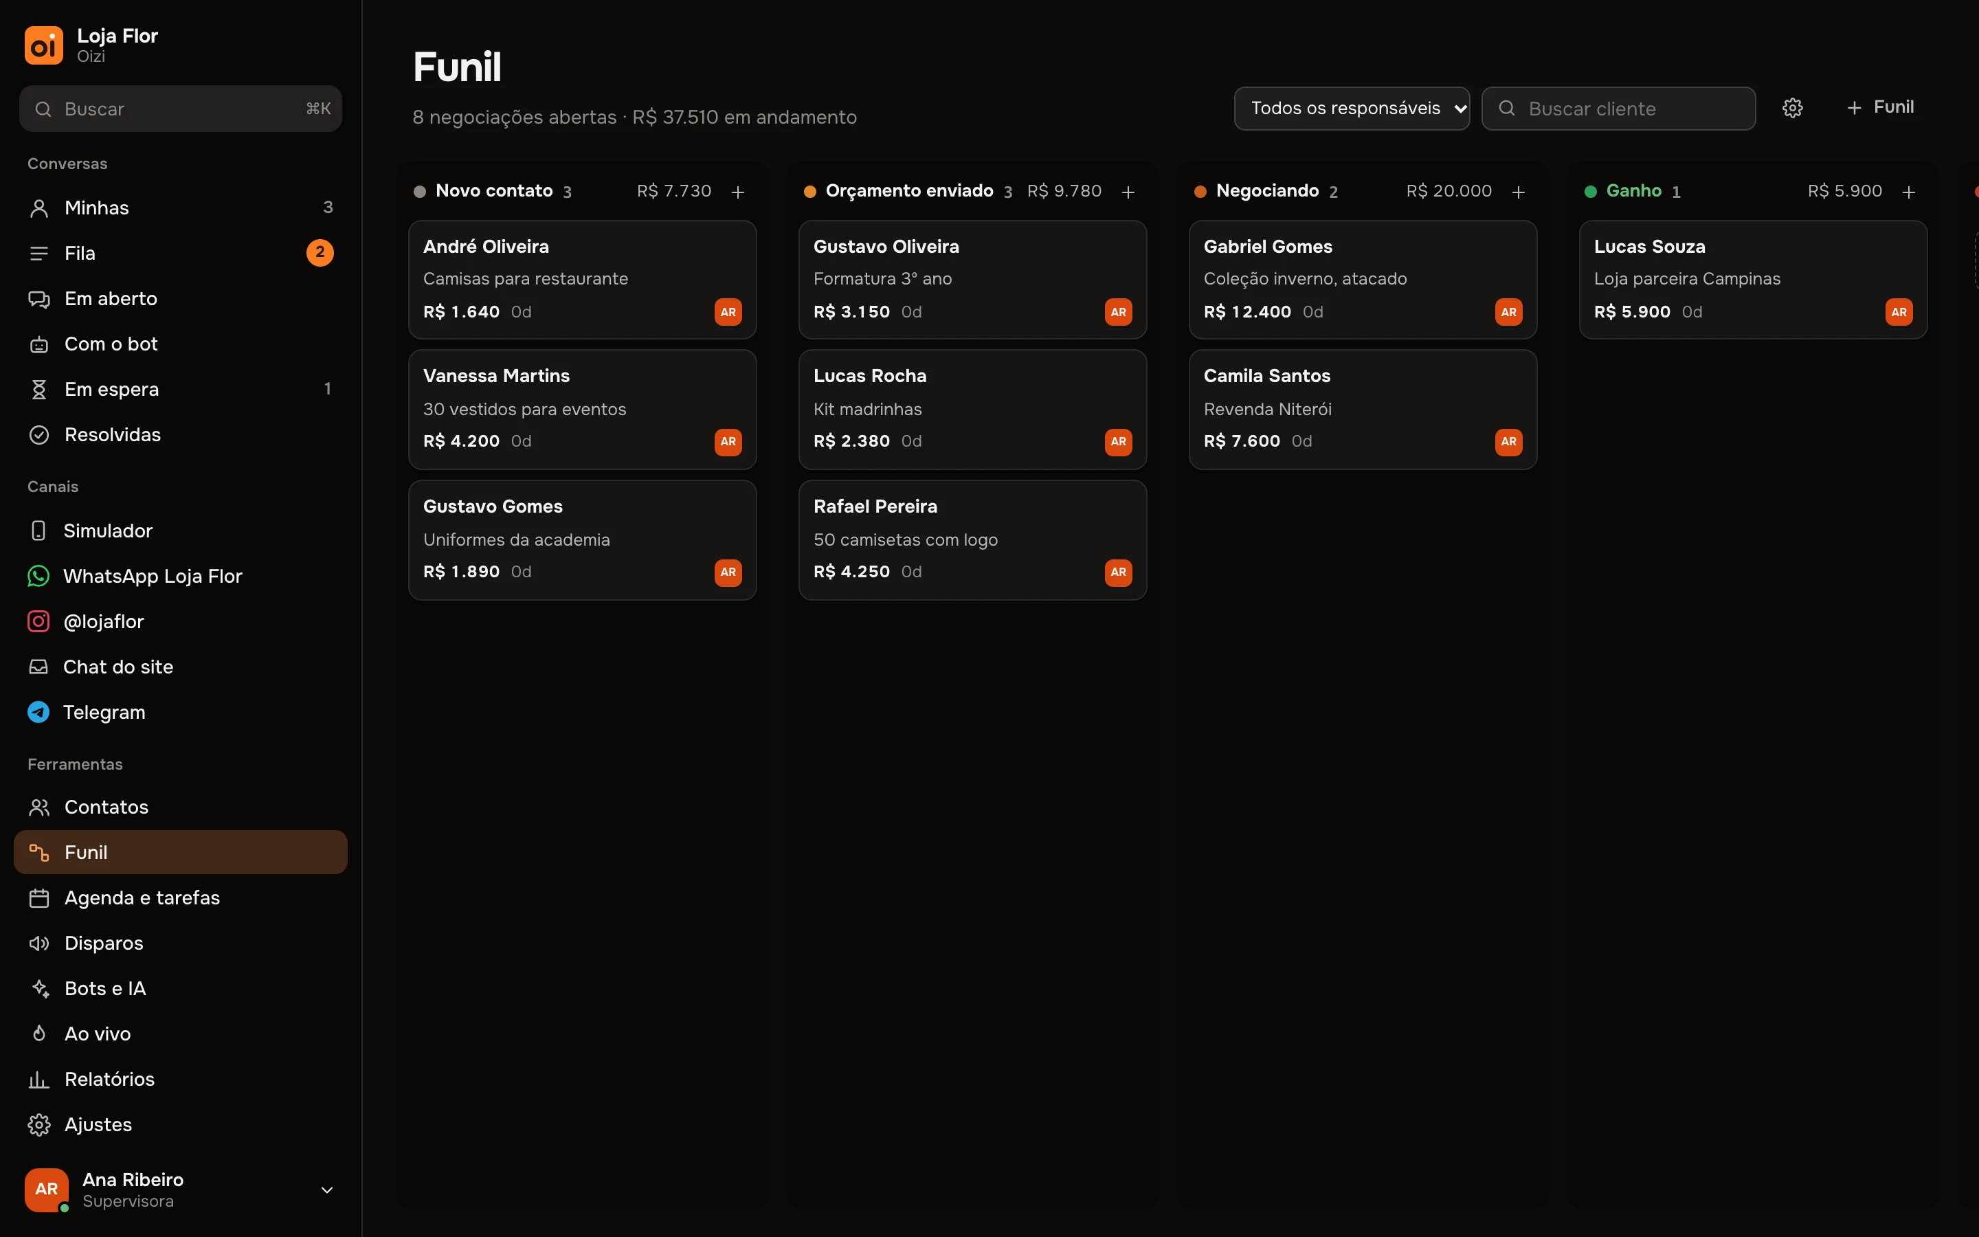Open Disparos tool

click(x=181, y=944)
